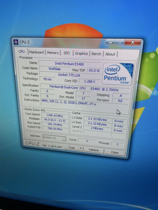Click the Revision value R0

tap(120, 101)
